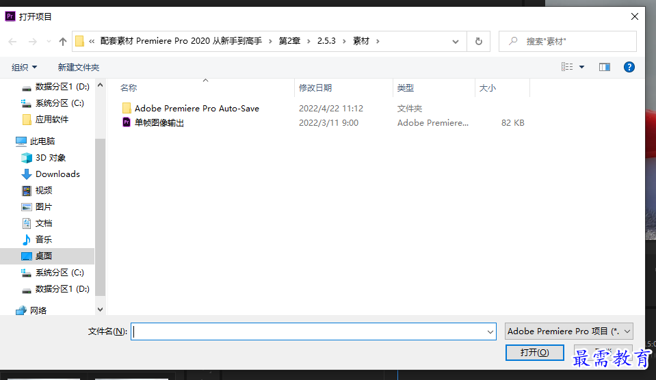Viewport: 656px width, 380px height.
Task: Refresh the current folder view
Action: click(479, 42)
